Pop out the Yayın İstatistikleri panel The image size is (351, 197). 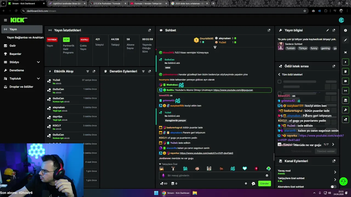(x=149, y=30)
